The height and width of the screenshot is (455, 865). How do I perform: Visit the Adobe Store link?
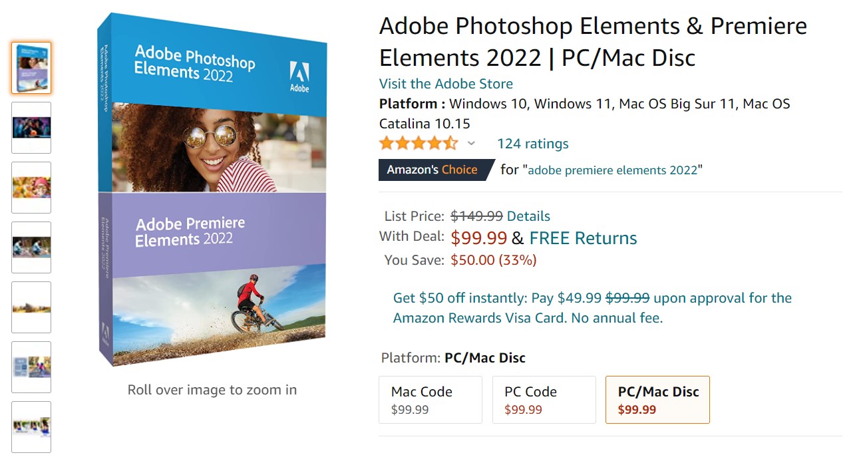(446, 84)
